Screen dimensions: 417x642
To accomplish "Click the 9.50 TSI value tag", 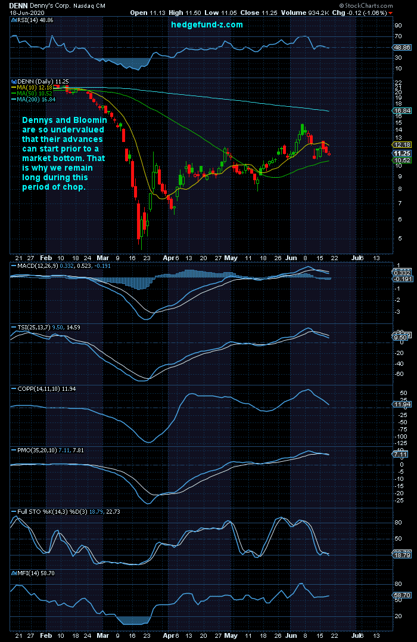I will tap(401, 337).
